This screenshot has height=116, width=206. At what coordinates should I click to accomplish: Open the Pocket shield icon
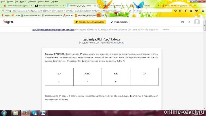click(x=196, y=11)
